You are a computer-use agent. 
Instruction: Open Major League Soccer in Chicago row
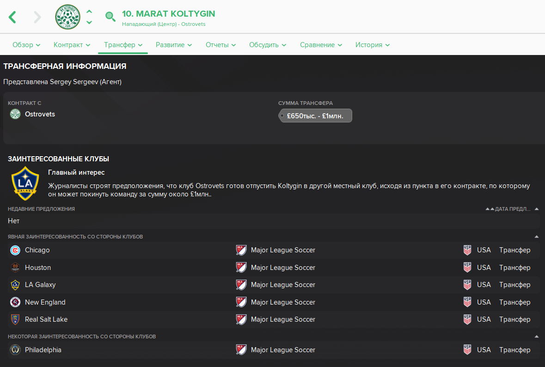coord(283,250)
